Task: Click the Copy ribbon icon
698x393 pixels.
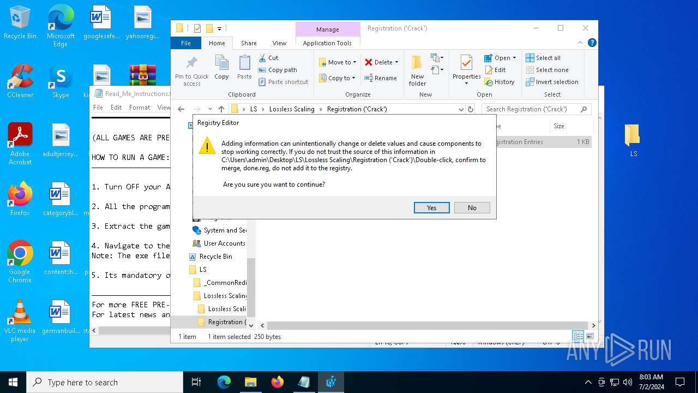Action: 221,68
